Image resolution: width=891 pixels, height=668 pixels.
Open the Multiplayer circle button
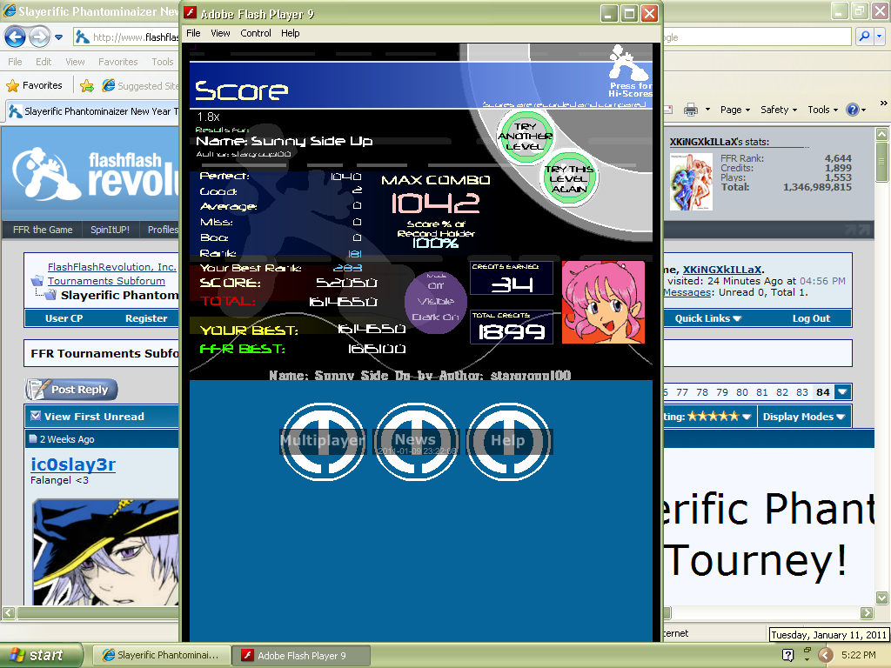323,441
